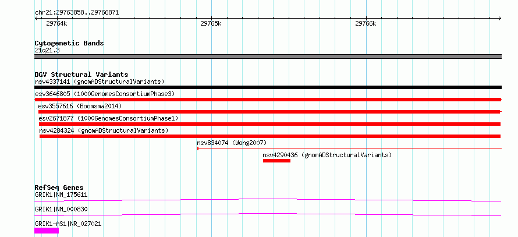The image size is (518, 237).
Task: Click the magenta GRIK1 NM_175611 transcript line
Action: click(x=268, y=200)
